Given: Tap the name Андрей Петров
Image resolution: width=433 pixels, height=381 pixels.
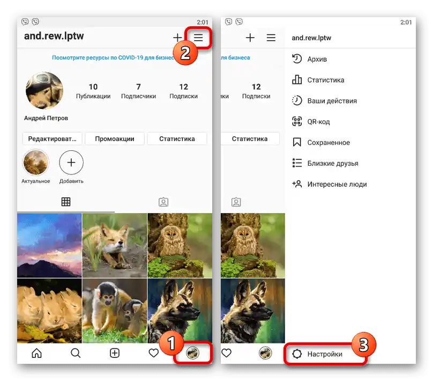Looking at the screenshot, I should pos(46,118).
